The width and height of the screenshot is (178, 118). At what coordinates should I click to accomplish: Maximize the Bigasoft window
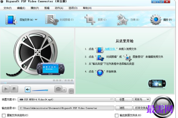[161, 1]
